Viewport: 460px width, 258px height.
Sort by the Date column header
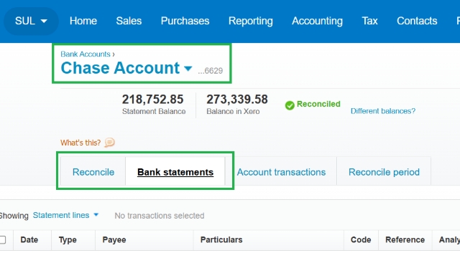(29, 240)
